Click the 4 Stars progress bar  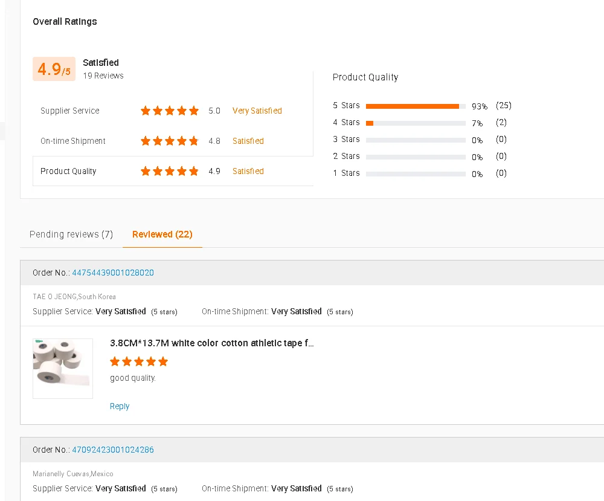click(416, 123)
